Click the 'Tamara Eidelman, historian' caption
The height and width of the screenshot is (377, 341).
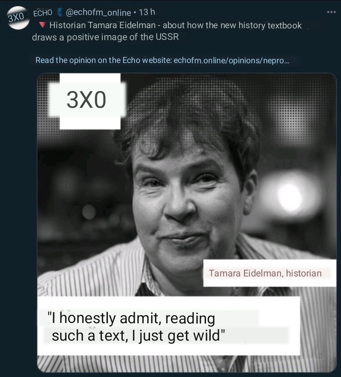tap(265, 273)
